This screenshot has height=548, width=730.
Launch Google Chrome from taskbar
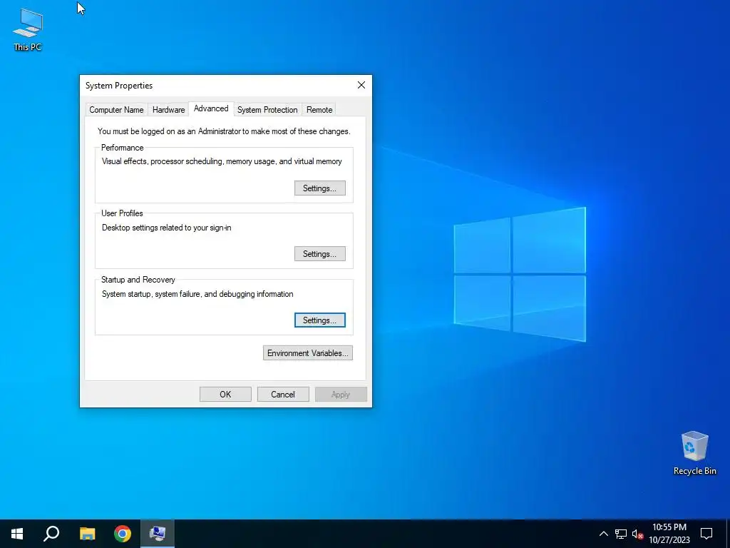tap(123, 534)
